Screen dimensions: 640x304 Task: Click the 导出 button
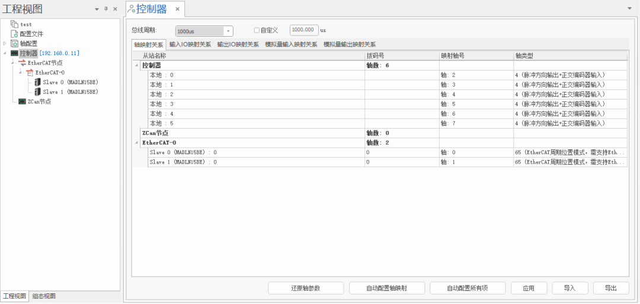click(611, 288)
